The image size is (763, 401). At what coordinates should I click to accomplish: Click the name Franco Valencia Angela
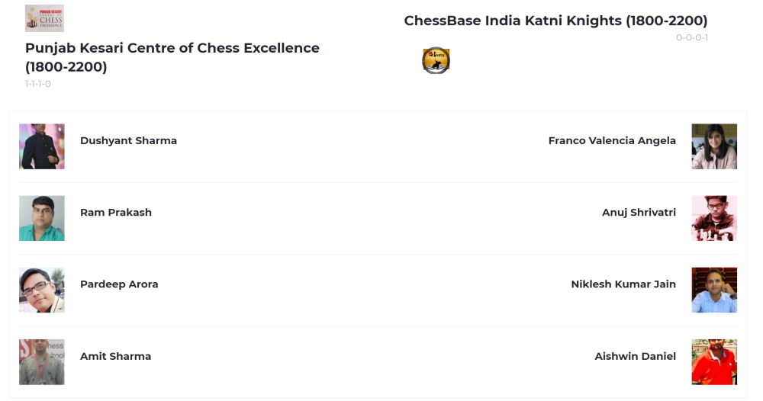(x=612, y=140)
